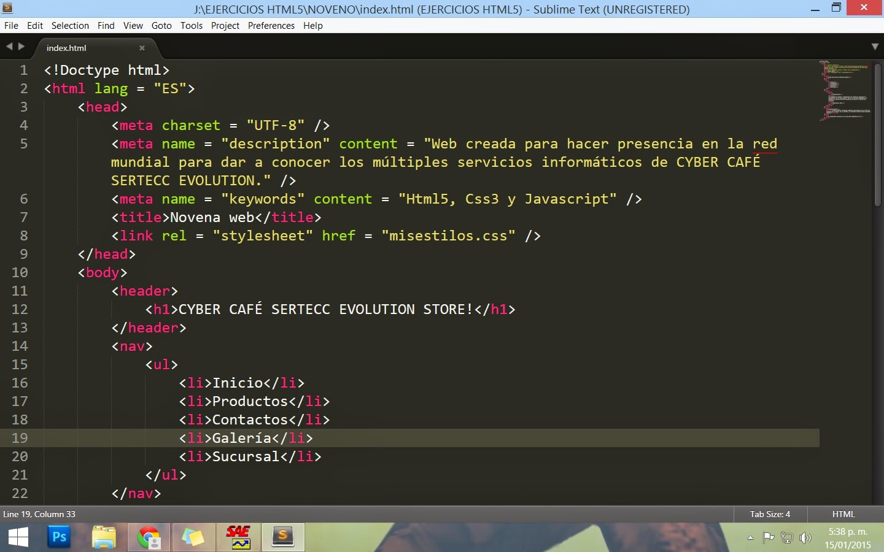This screenshot has width=884, height=552.
Task: Open the Preferences menu
Action: coord(271,26)
